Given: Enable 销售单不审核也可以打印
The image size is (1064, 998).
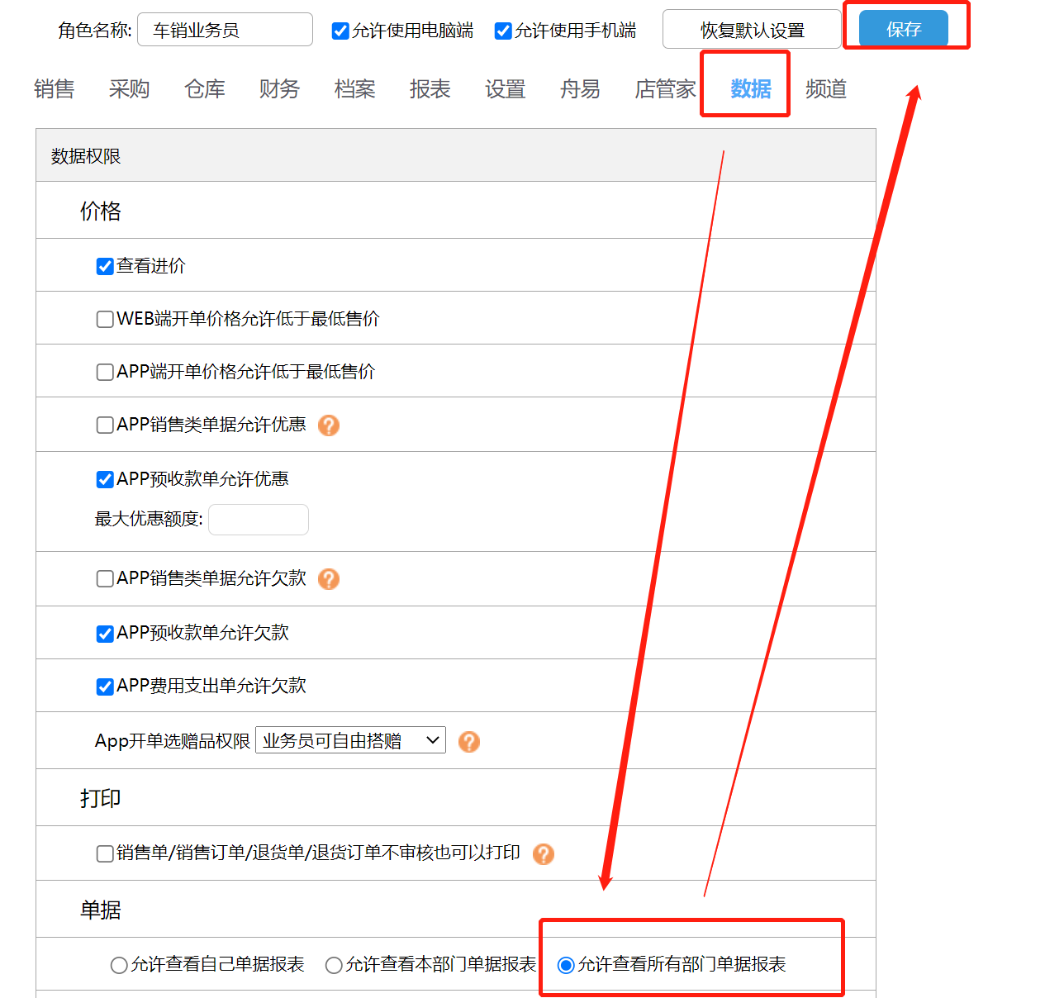Looking at the screenshot, I should [x=104, y=853].
